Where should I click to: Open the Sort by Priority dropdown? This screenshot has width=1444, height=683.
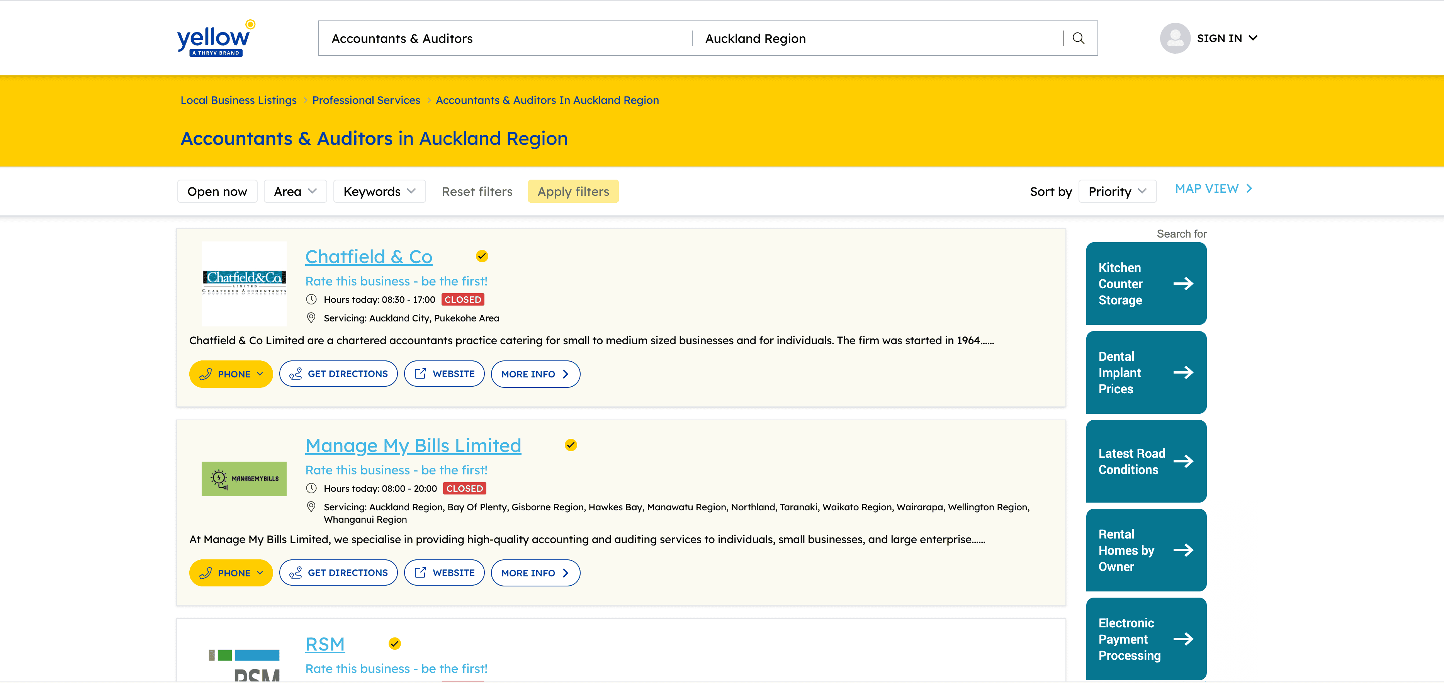click(x=1117, y=191)
